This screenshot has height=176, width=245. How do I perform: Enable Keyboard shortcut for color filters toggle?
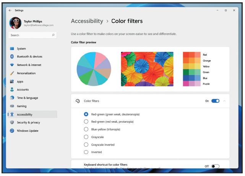(215, 166)
